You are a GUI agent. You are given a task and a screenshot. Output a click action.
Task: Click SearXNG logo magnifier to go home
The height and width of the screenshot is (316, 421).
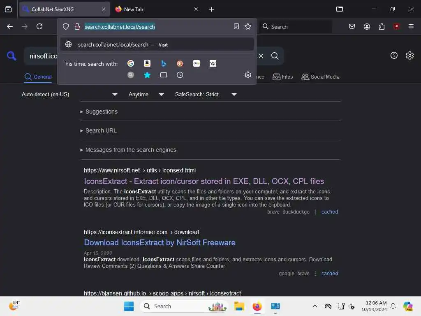[x=12, y=56]
